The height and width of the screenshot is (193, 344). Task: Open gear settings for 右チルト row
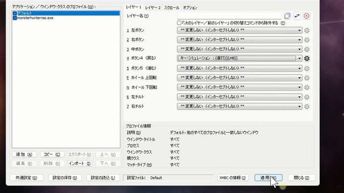click(x=307, y=106)
